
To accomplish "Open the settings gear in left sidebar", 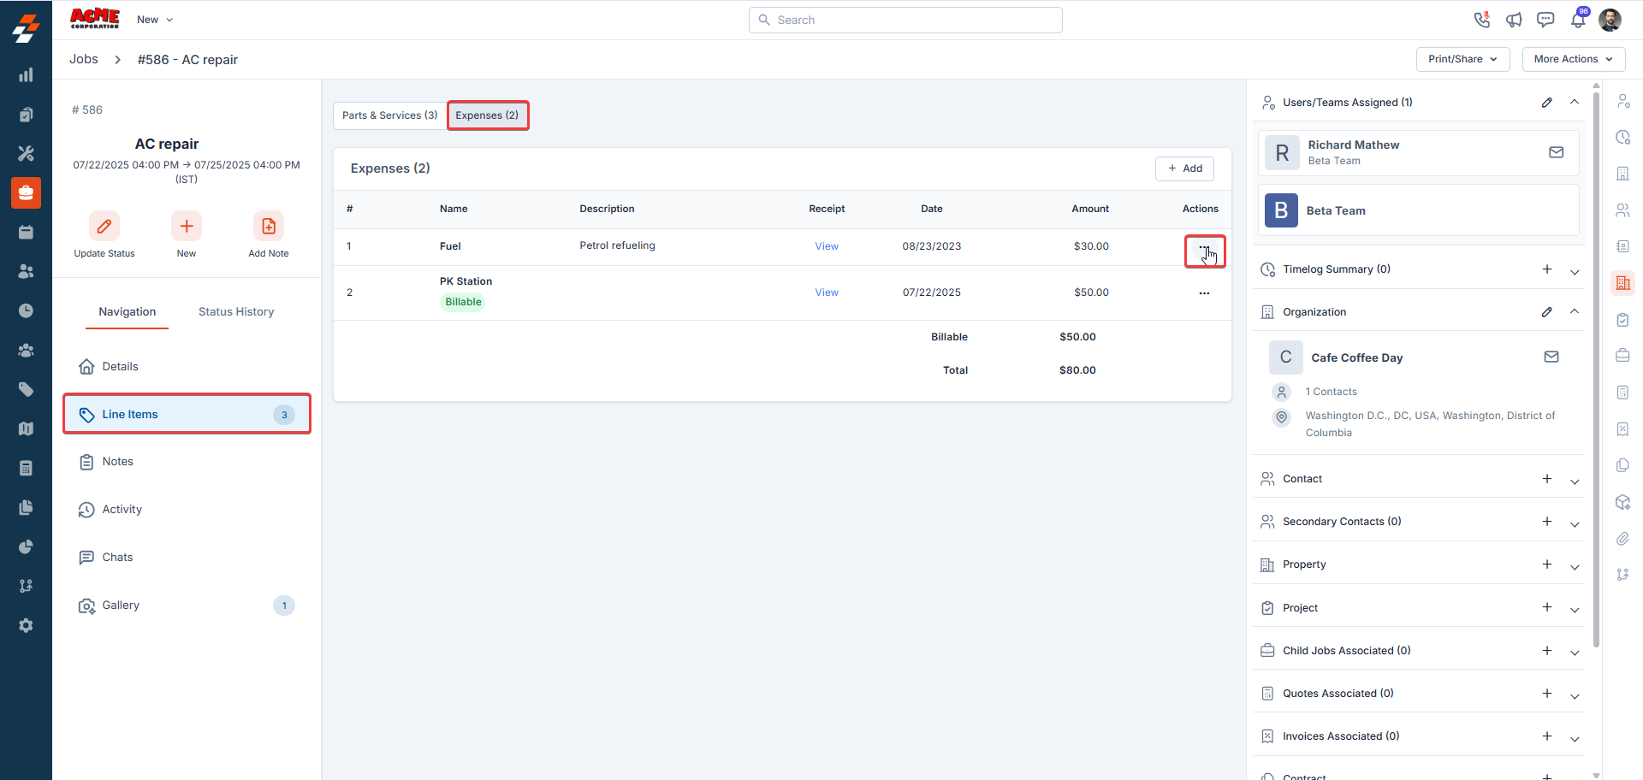I will click(x=26, y=625).
